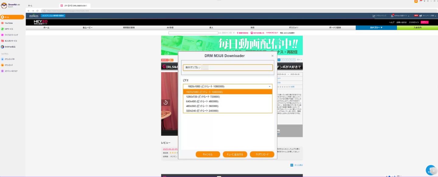Select ライブストリーミング in the sidebar
The height and width of the screenshot is (177, 438).
pyautogui.click(x=11, y=35)
